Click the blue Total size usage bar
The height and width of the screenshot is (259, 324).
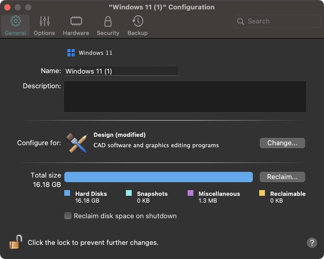158,177
